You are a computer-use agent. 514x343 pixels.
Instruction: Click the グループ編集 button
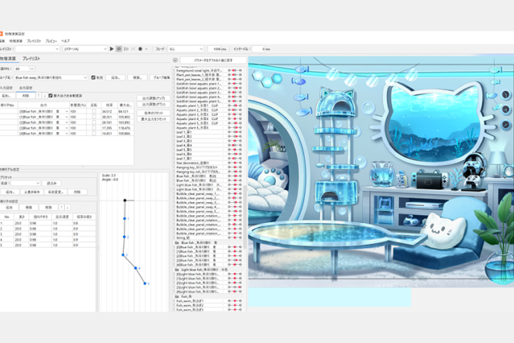click(x=161, y=77)
